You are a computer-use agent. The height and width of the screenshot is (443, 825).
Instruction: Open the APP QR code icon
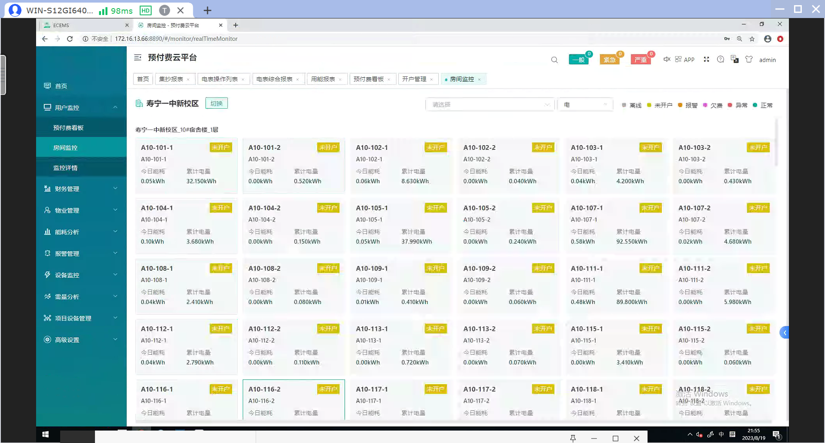click(x=684, y=59)
